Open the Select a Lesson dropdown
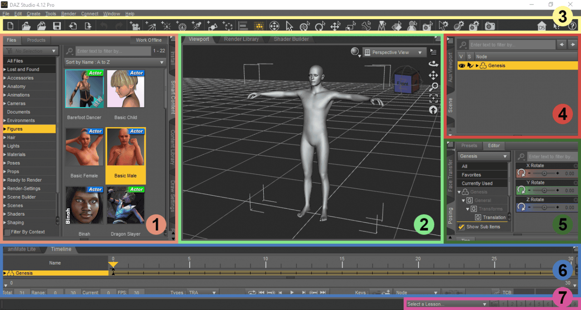 [447, 304]
